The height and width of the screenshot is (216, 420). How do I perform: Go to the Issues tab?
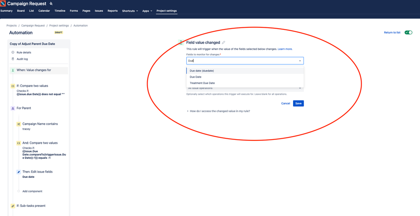99,11
